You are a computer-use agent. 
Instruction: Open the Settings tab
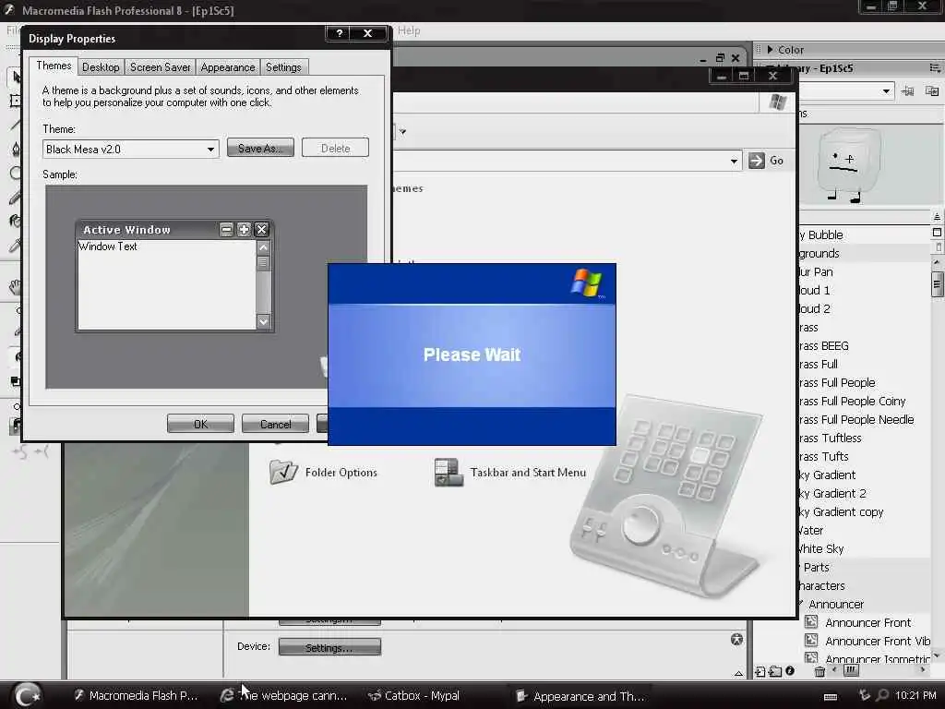tap(283, 66)
